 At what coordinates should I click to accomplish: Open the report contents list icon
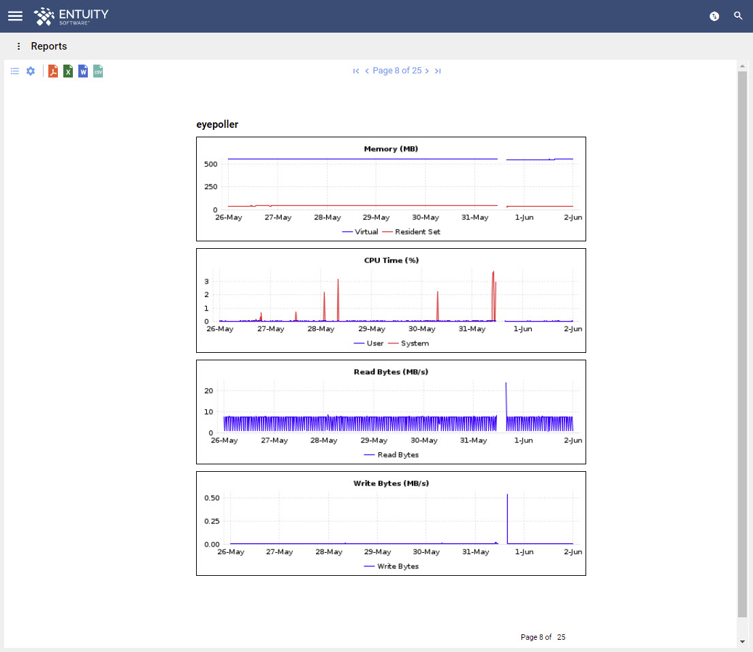tap(14, 71)
